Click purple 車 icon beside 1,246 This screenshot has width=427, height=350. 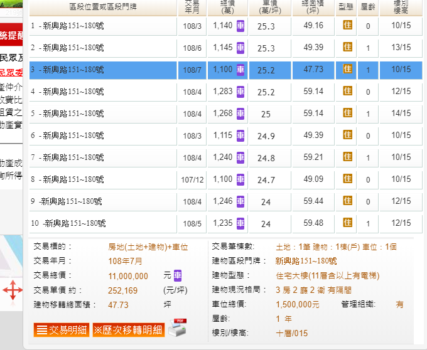[240, 201]
